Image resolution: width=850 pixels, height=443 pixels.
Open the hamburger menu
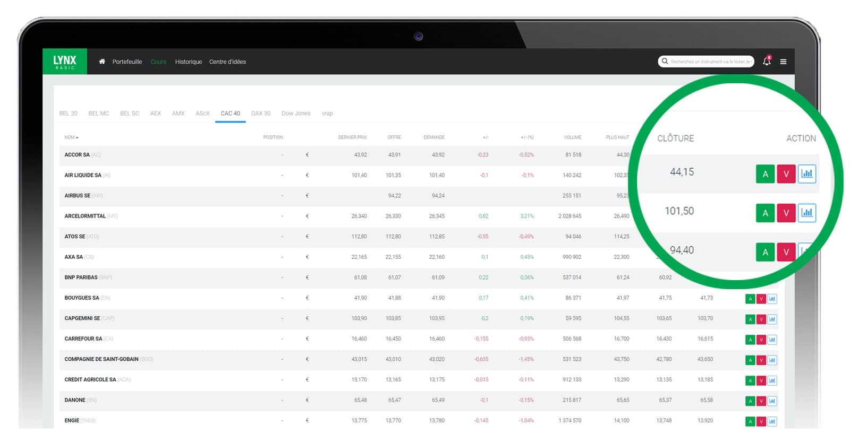(x=783, y=62)
